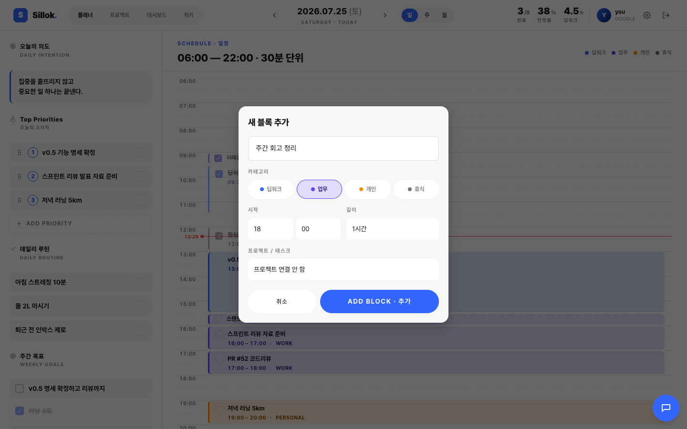Click the 주간 목표 target icon

click(x=13, y=356)
